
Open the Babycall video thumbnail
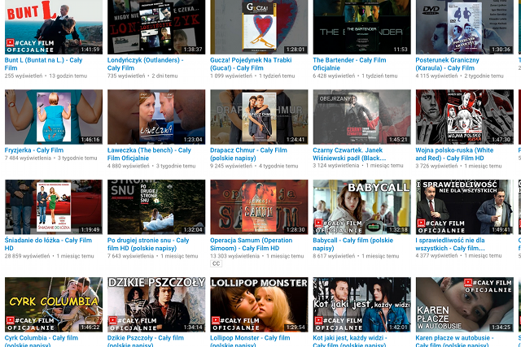[x=361, y=207]
